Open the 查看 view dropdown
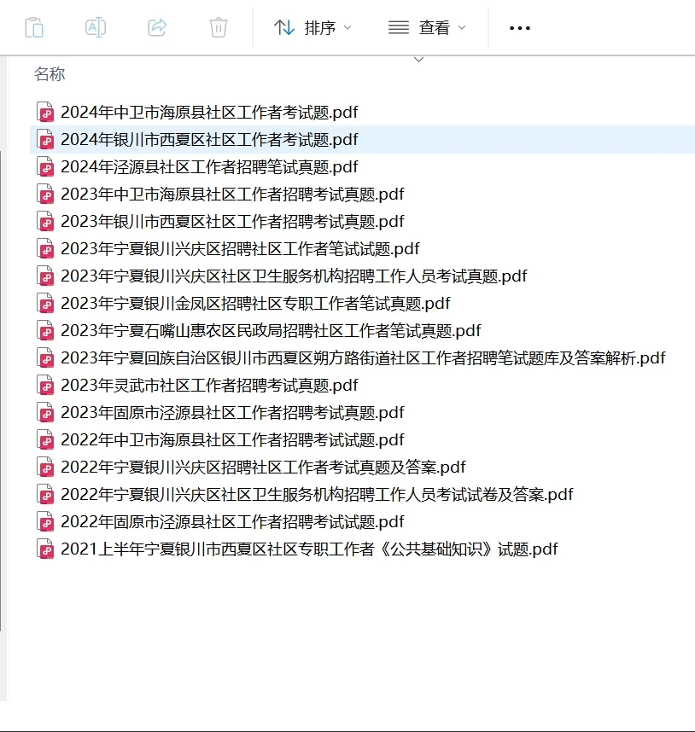This screenshot has width=695, height=732. click(427, 27)
